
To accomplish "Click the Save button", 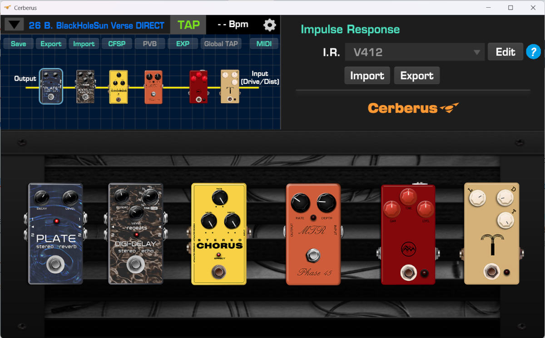I will [x=19, y=44].
